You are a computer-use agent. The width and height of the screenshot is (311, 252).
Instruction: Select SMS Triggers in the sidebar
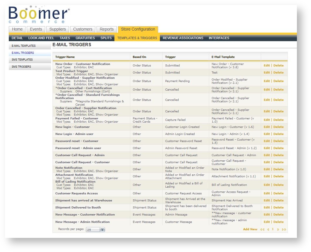(x=21, y=67)
